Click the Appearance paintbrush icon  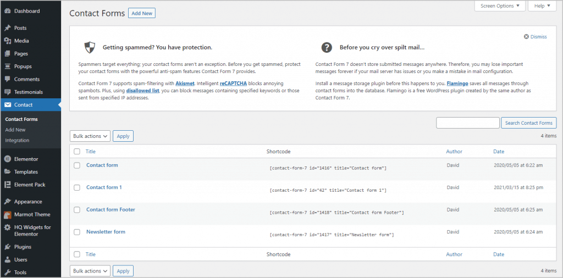coord(8,202)
